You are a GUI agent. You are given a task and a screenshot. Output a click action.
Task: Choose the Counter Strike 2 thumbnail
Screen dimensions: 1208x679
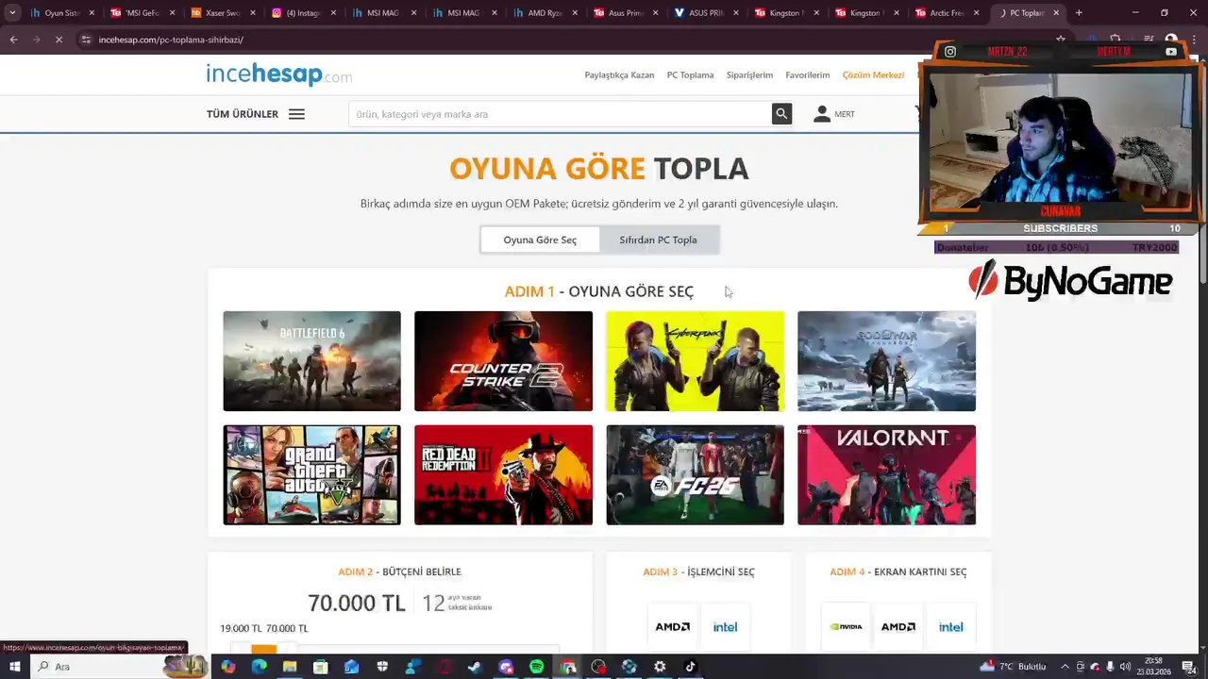pos(503,361)
